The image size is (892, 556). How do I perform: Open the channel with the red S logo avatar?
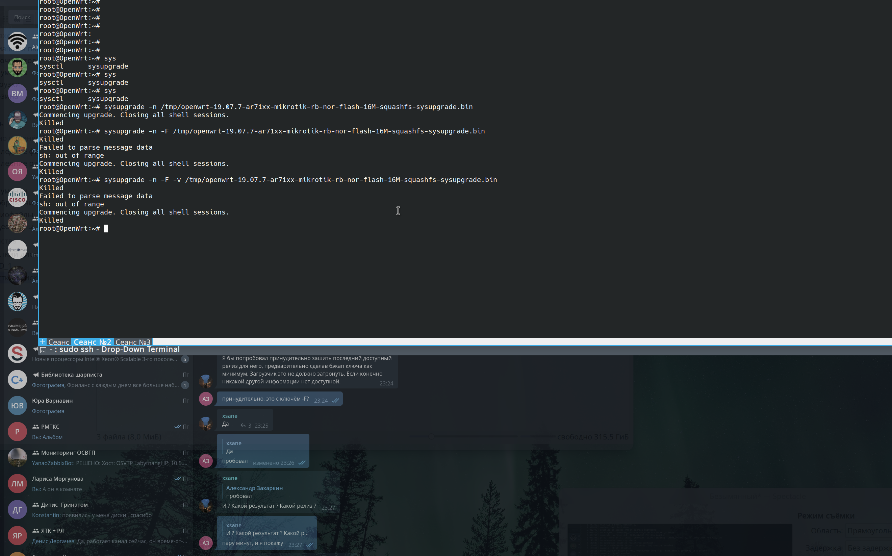17,353
